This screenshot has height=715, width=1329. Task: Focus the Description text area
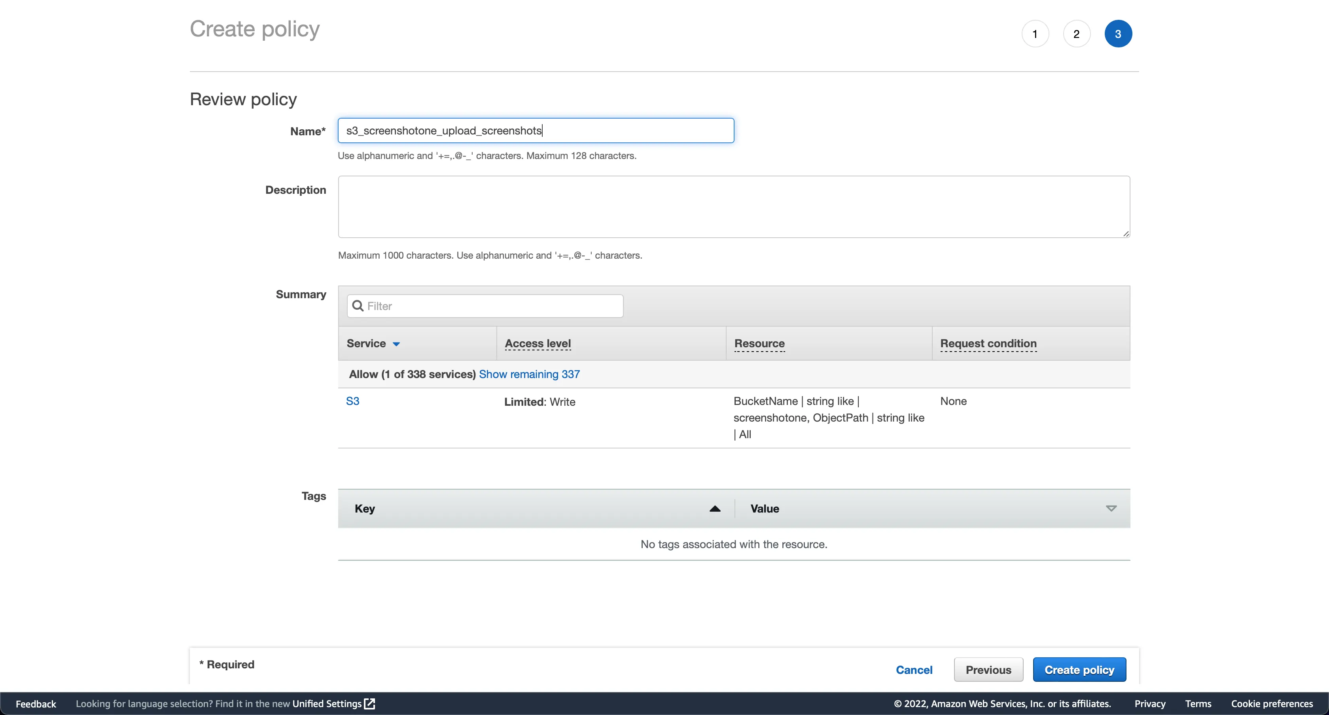point(734,207)
